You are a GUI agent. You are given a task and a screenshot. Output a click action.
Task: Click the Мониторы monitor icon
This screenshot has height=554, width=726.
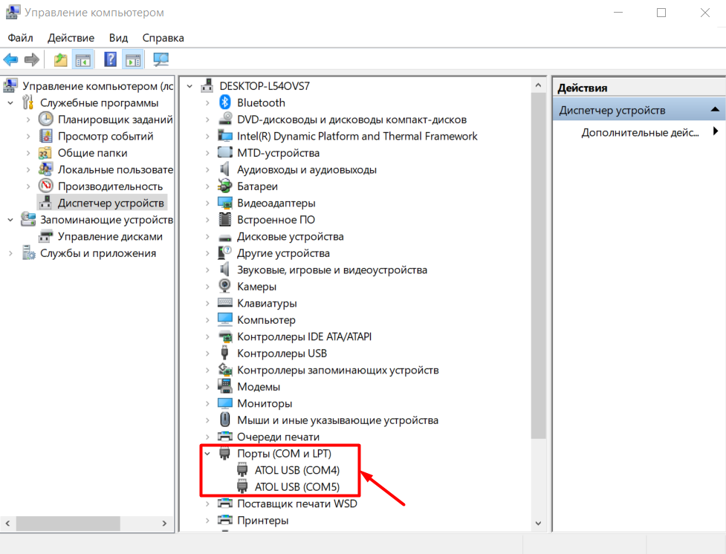pos(225,403)
